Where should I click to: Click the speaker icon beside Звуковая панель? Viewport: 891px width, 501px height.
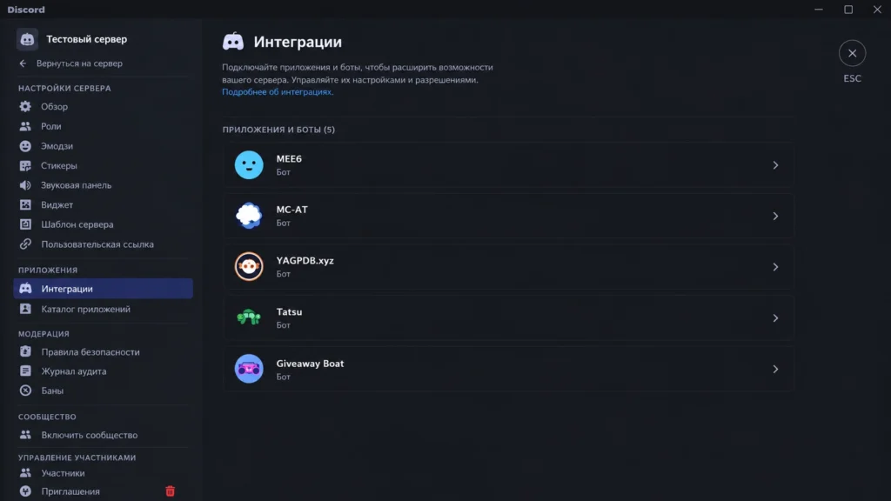click(25, 185)
